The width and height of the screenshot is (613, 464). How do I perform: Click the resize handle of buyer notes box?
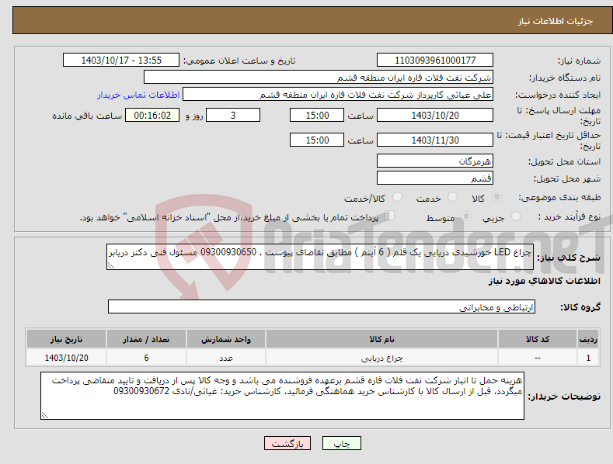point(45,415)
